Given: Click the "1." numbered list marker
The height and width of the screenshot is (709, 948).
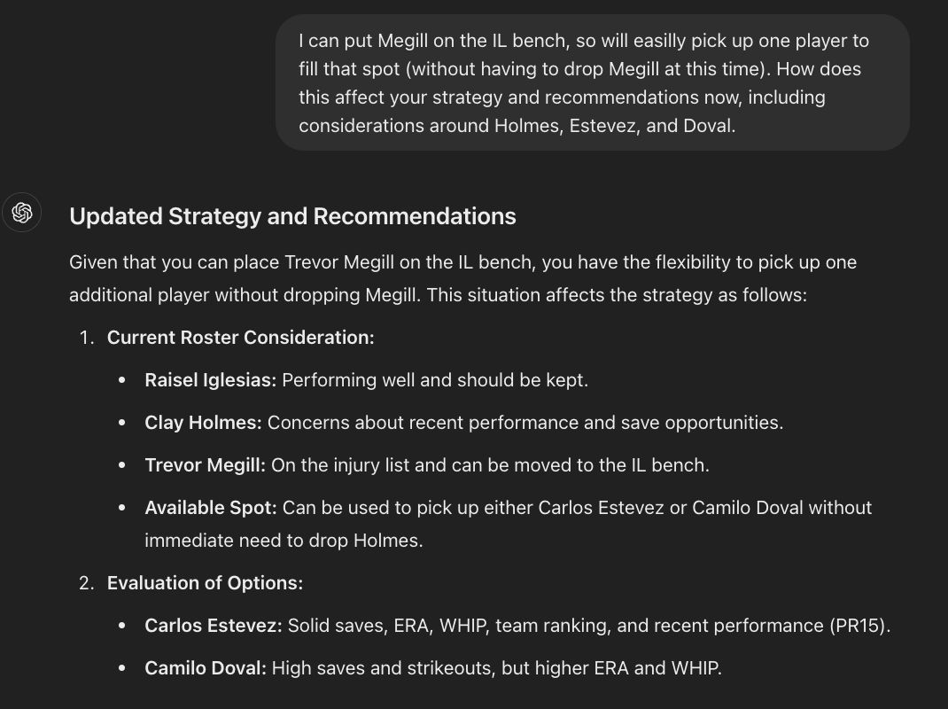Looking at the screenshot, I should tap(86, 338).
